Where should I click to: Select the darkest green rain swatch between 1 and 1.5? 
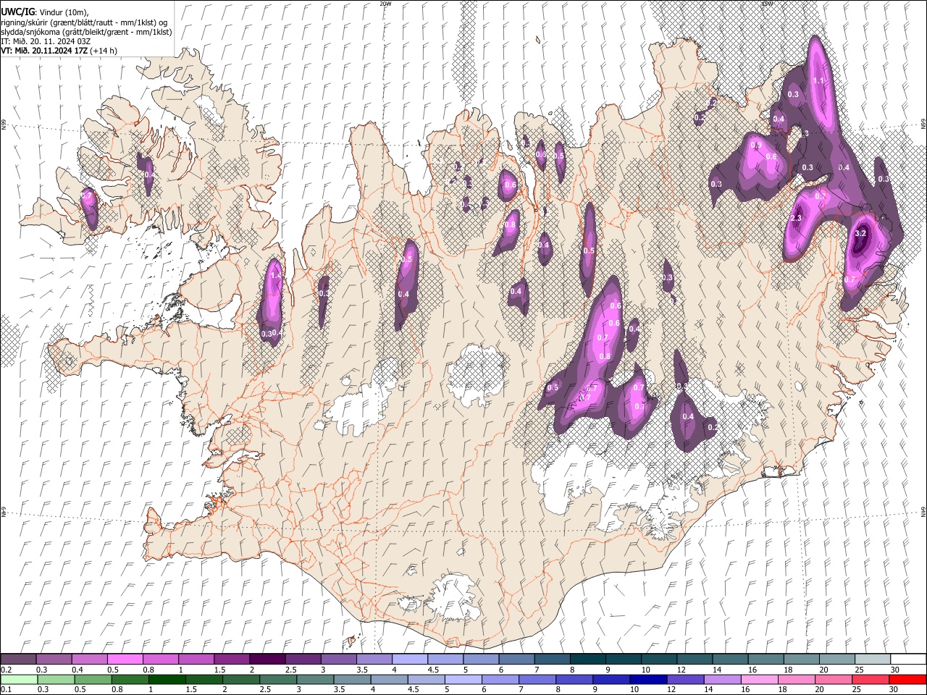[x=167, y=679]
